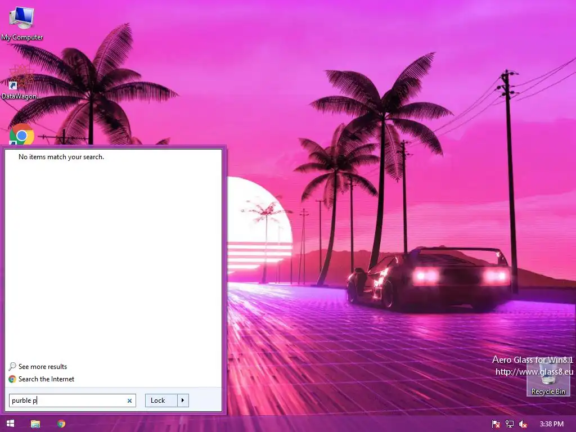
Task: Open the Google Chrome desktop shortcut
Action: 22,135
